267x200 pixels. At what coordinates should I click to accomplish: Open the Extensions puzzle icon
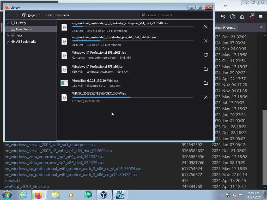coord(242,17)
